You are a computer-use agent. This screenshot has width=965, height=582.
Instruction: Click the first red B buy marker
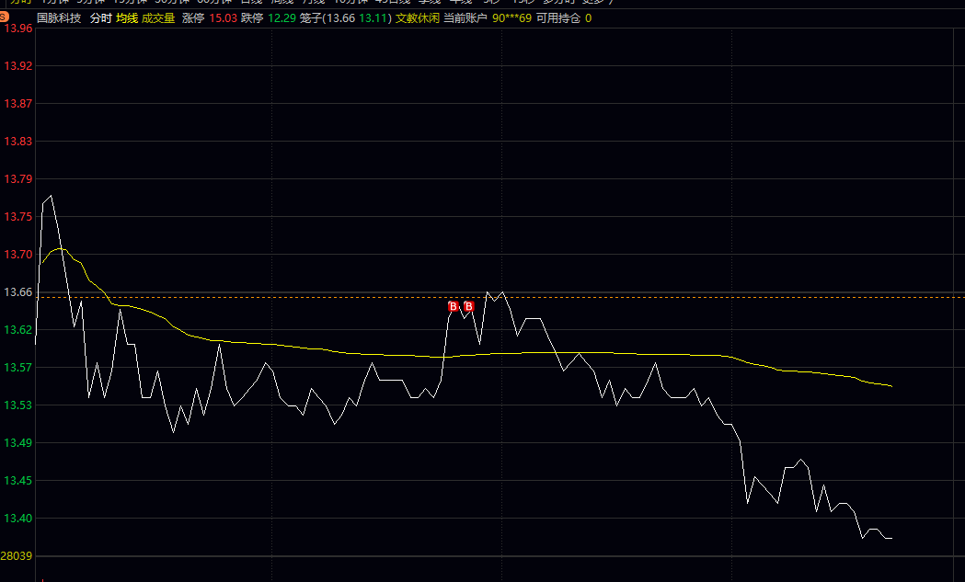(453, 306)
